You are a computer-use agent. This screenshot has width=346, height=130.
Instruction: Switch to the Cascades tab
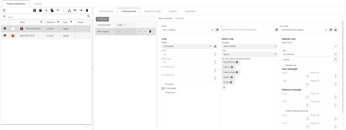tap(38, 4)
